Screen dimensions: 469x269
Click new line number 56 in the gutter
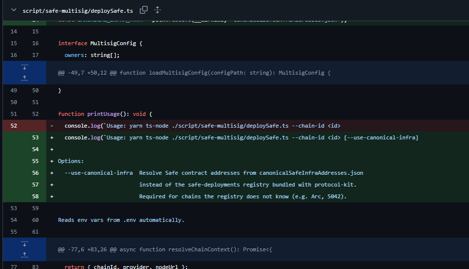pyautogui.click(x=35, y=173)
